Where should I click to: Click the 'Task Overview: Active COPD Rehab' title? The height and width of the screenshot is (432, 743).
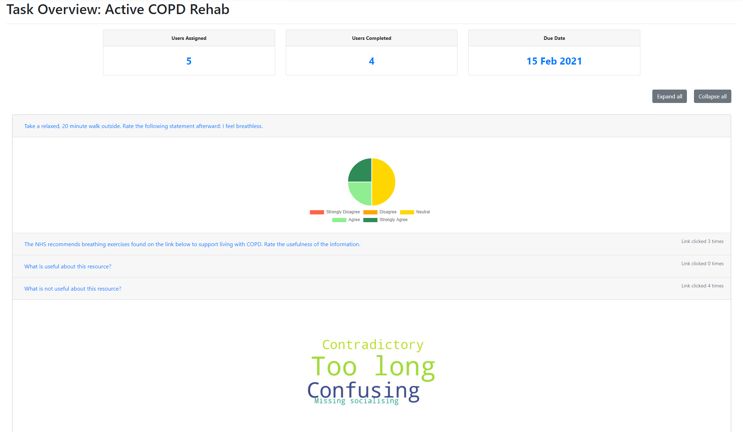pos(118,10)
